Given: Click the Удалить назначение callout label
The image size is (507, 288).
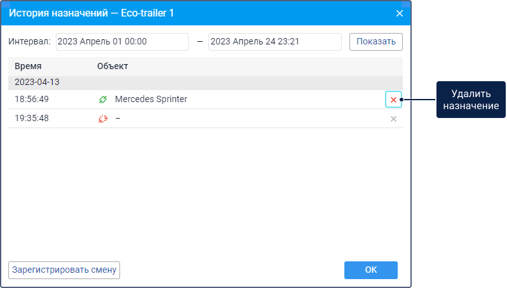Looking at the screenshot, I should [x=470, y=100].
